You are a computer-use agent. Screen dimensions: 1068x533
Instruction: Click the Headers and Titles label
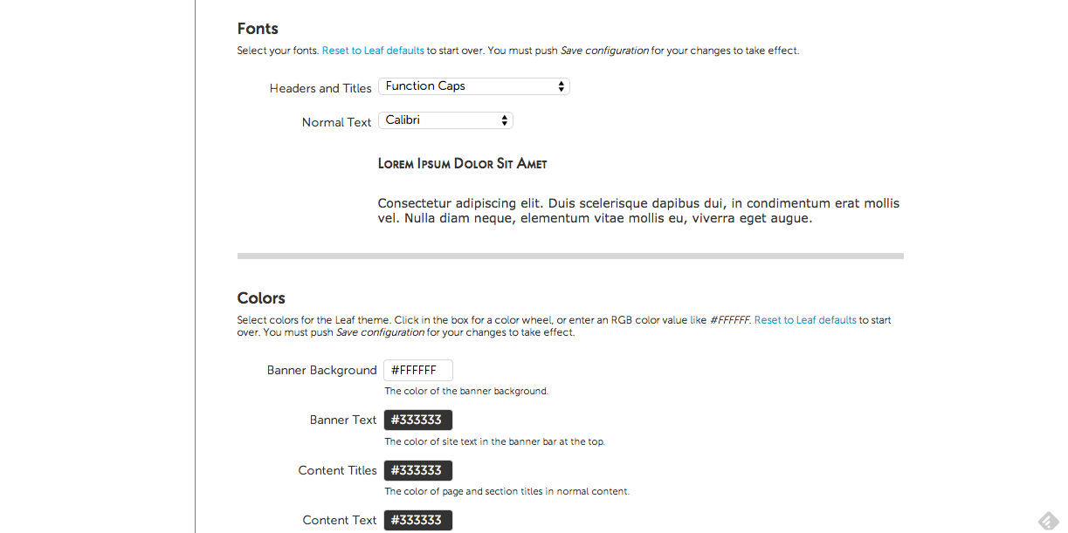pos(320,88)
